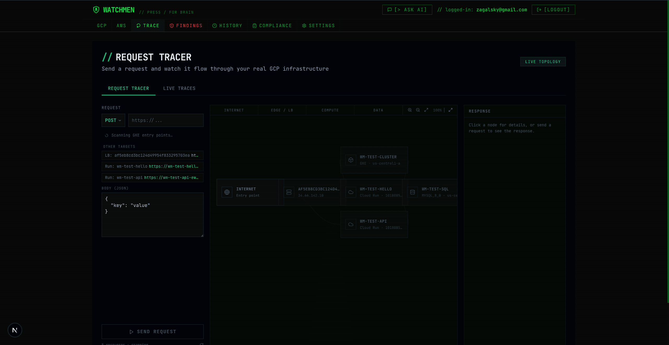Click the WM-TEST-API node label
Image resolution: width=669 pixels, height=345 pixels.
373,221
